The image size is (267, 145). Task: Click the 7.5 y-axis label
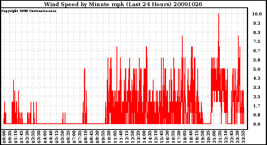[257, 41]
